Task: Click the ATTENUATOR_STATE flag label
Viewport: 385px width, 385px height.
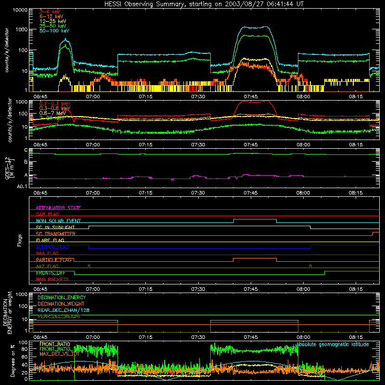Action: 58,208
